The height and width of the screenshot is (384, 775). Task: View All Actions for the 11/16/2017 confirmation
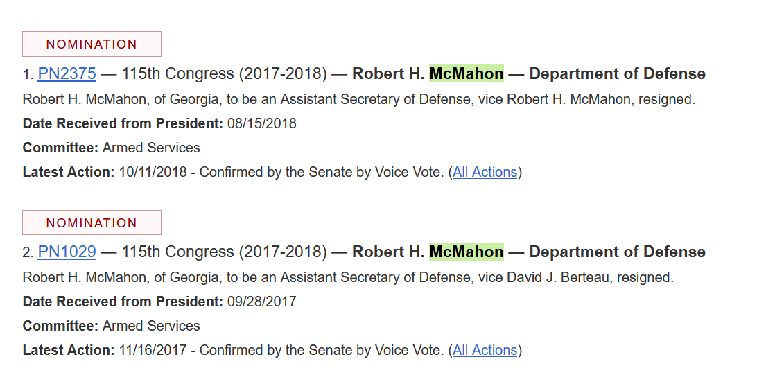pos(485,350)
